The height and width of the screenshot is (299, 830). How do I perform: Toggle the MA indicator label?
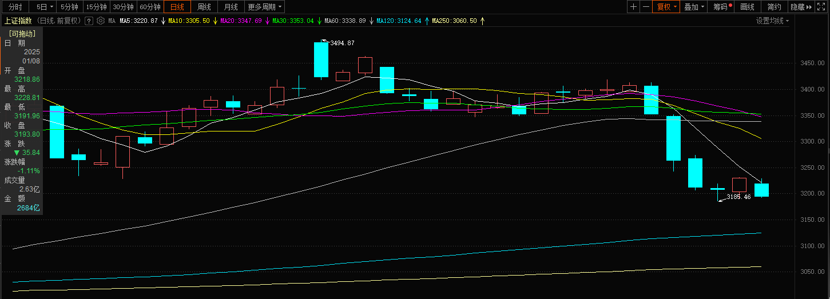(x=112, y=21)
